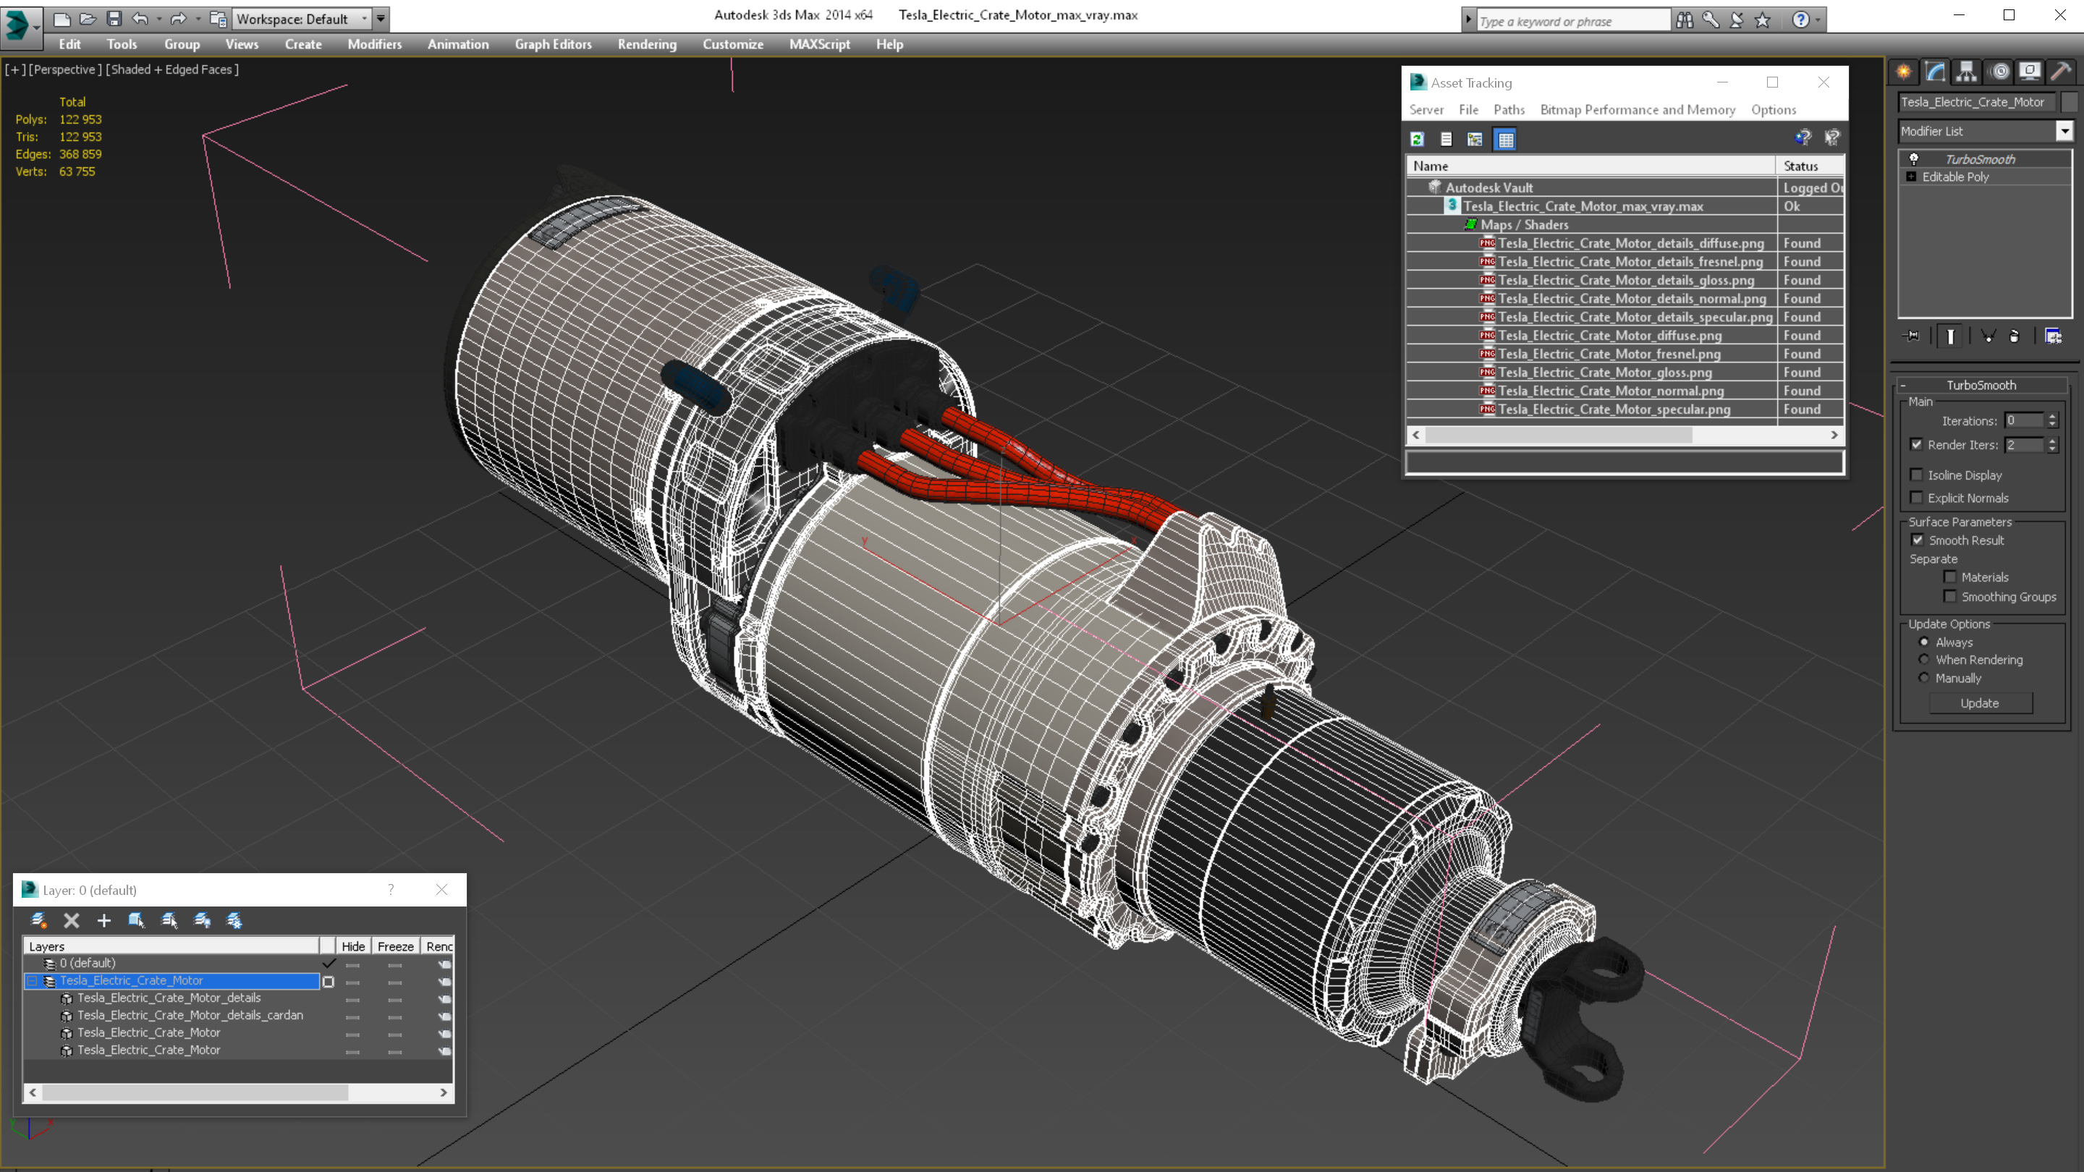Open the Display command panel tab
Image resolution: width=2084 pixels, height=1172 pixels.
click(x=2030, y=71)
